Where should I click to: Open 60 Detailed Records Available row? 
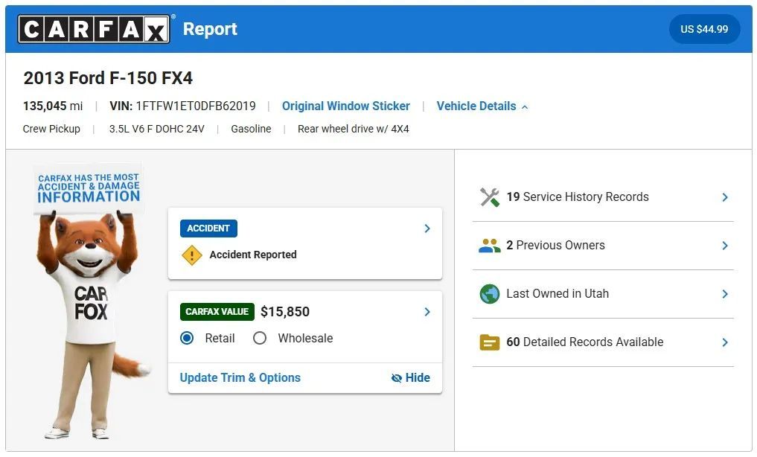pyautogui.click(x=603, y=342)
